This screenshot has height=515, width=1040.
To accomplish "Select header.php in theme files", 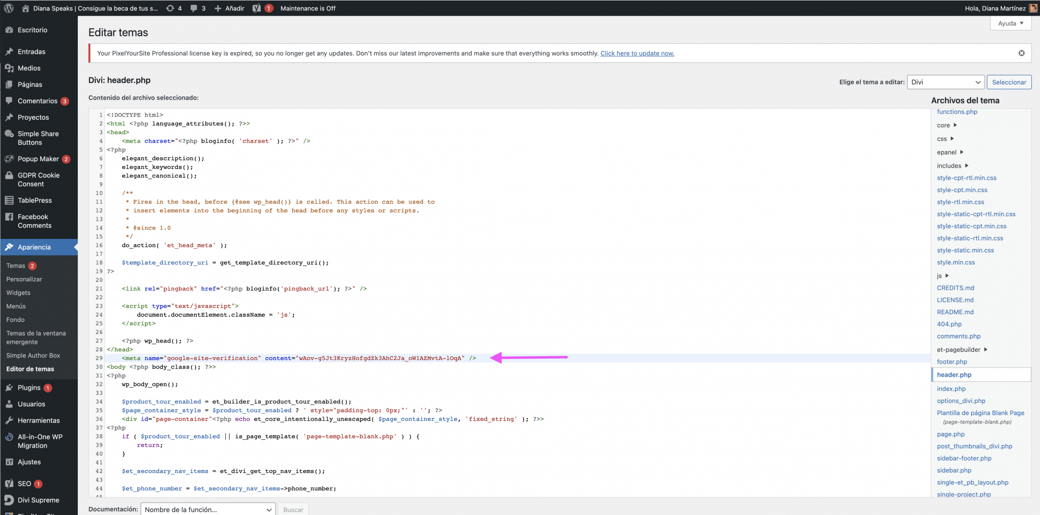I will coord(981,375).
